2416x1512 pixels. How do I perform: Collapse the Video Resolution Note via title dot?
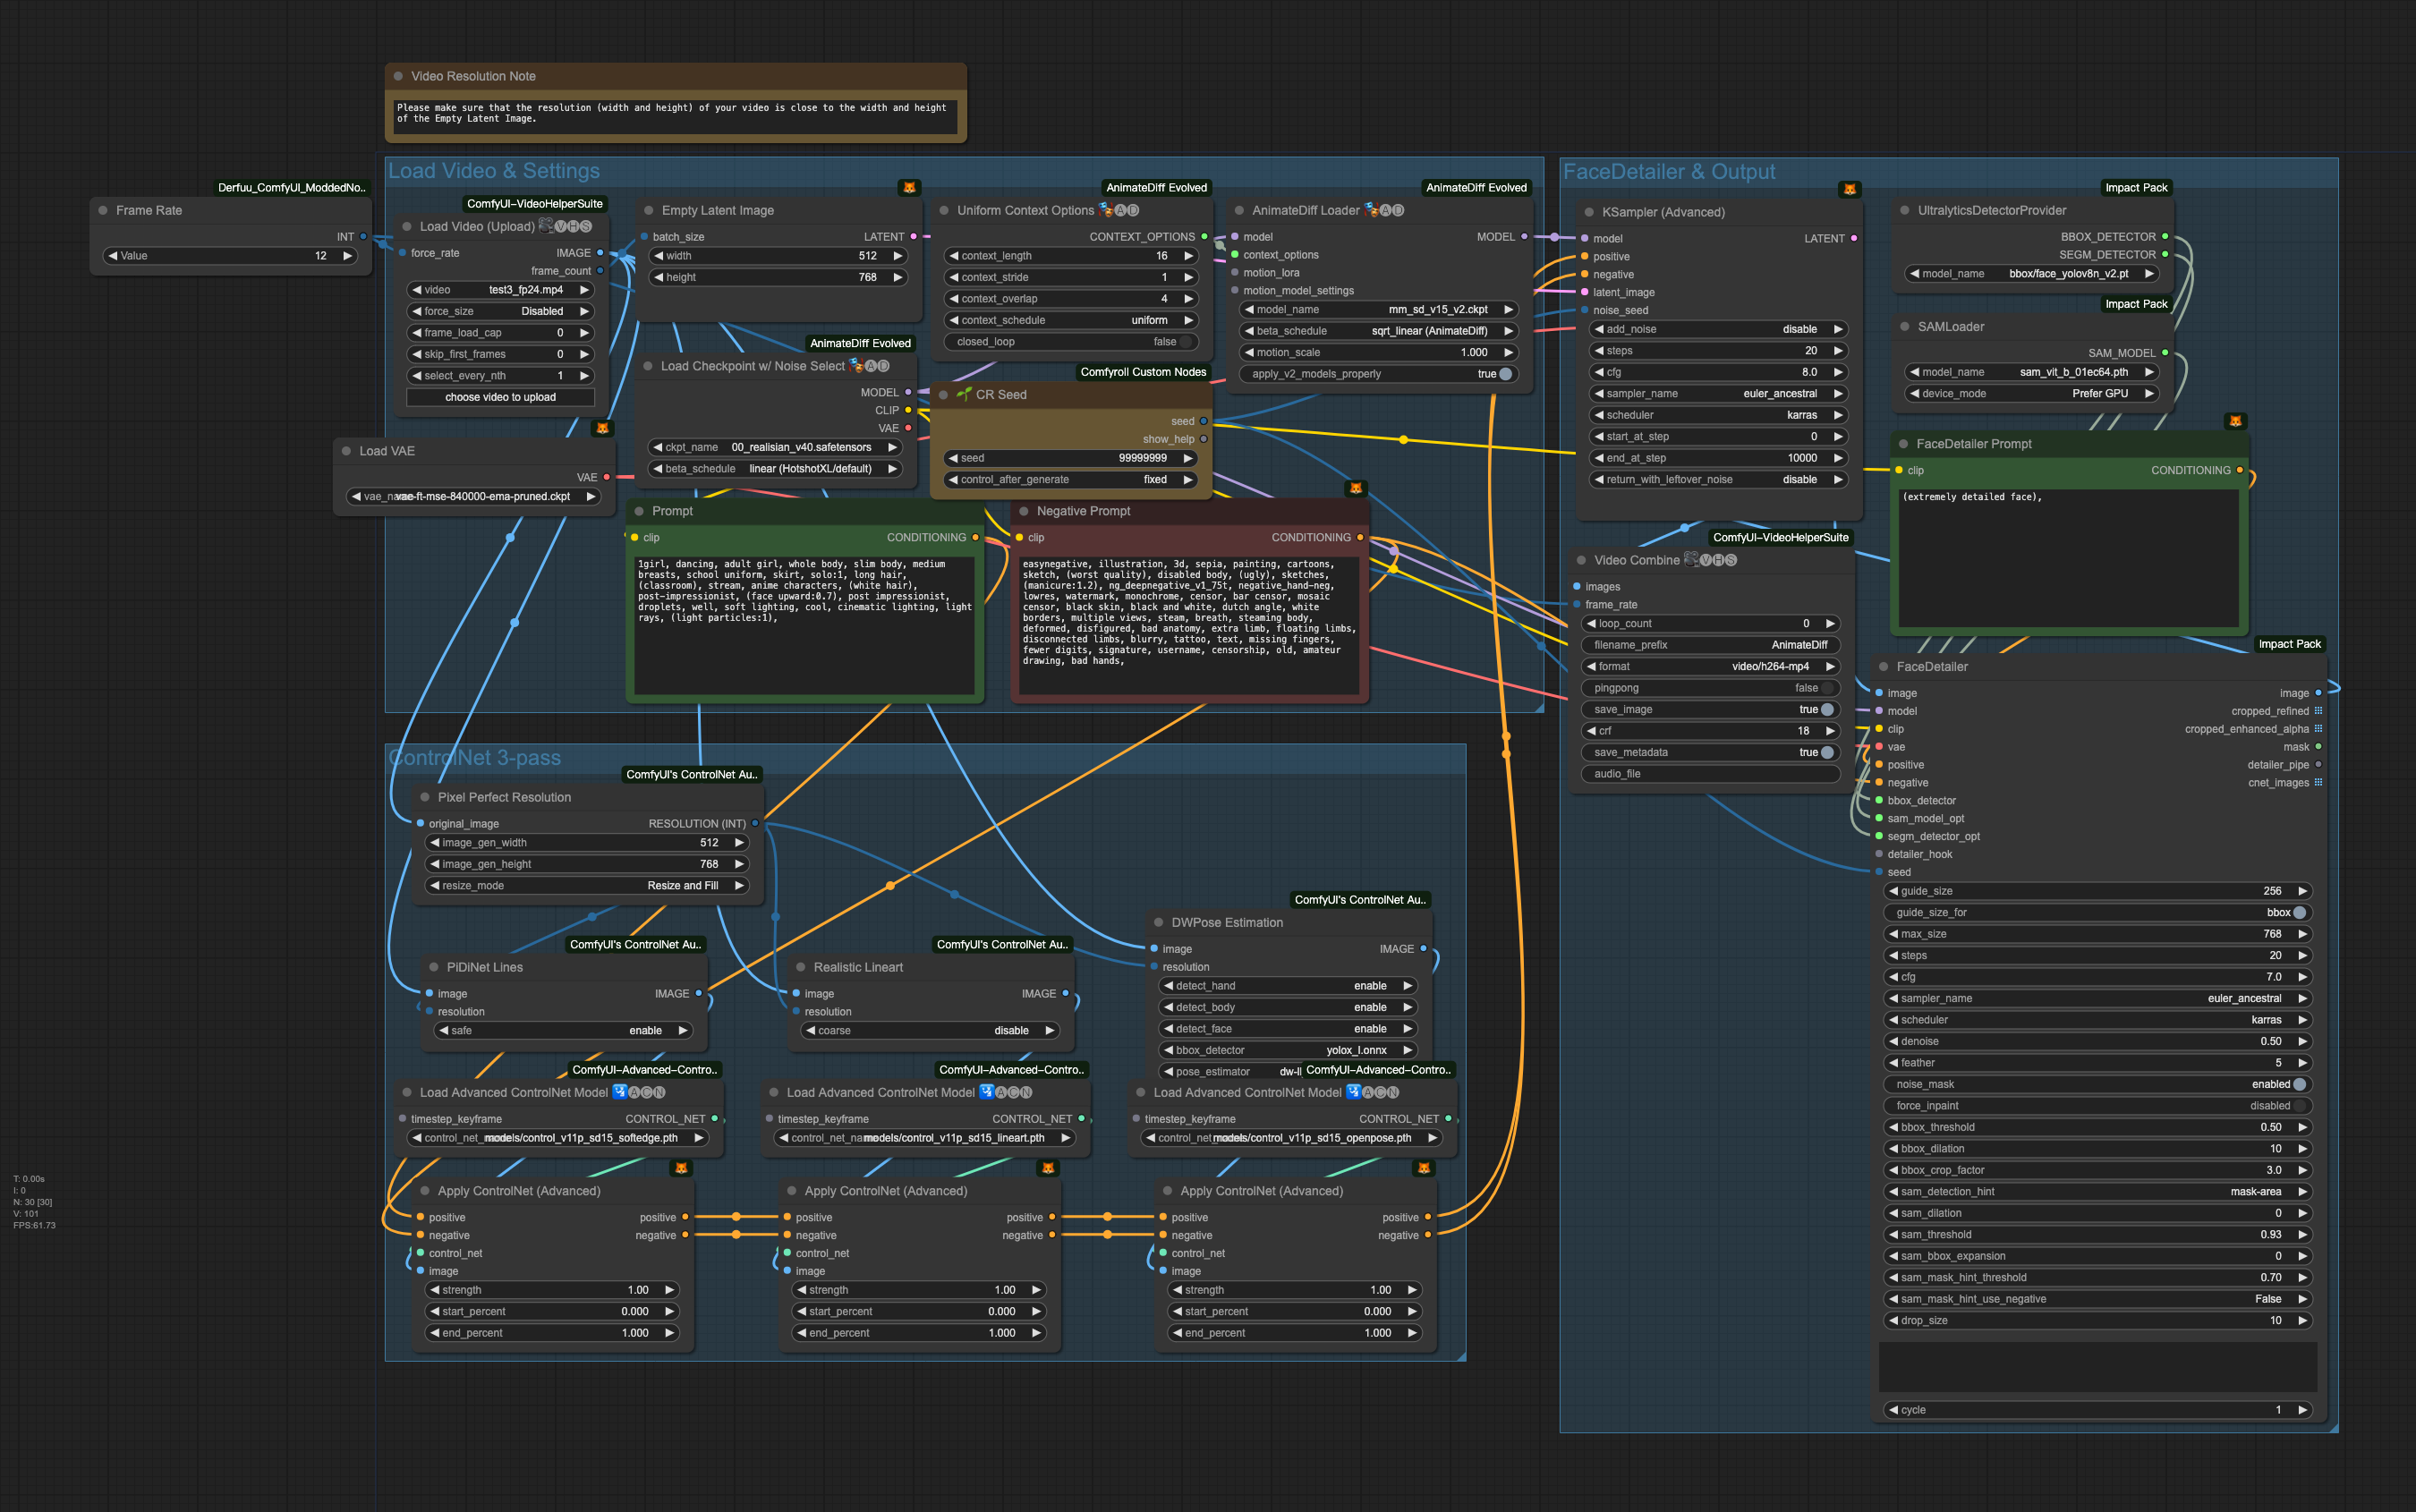coord(398,76)
